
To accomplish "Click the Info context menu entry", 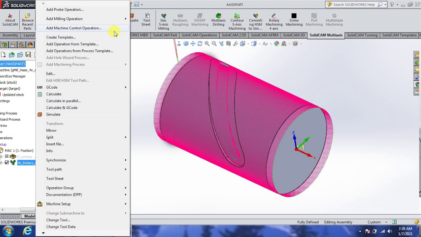I will click(x=49, y=151).
